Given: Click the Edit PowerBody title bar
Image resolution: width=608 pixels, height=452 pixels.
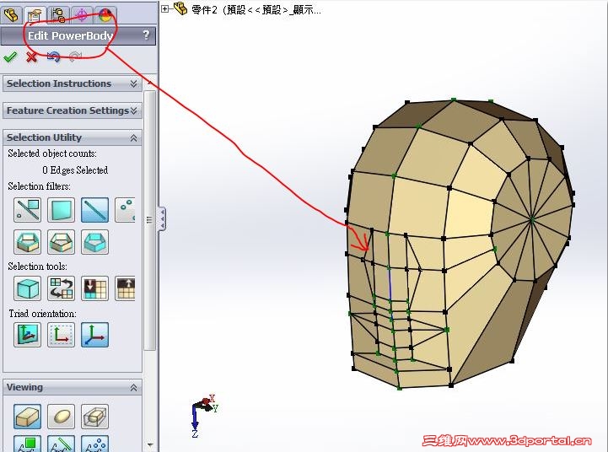Looking at the screenshot, I should coord(78,35).
